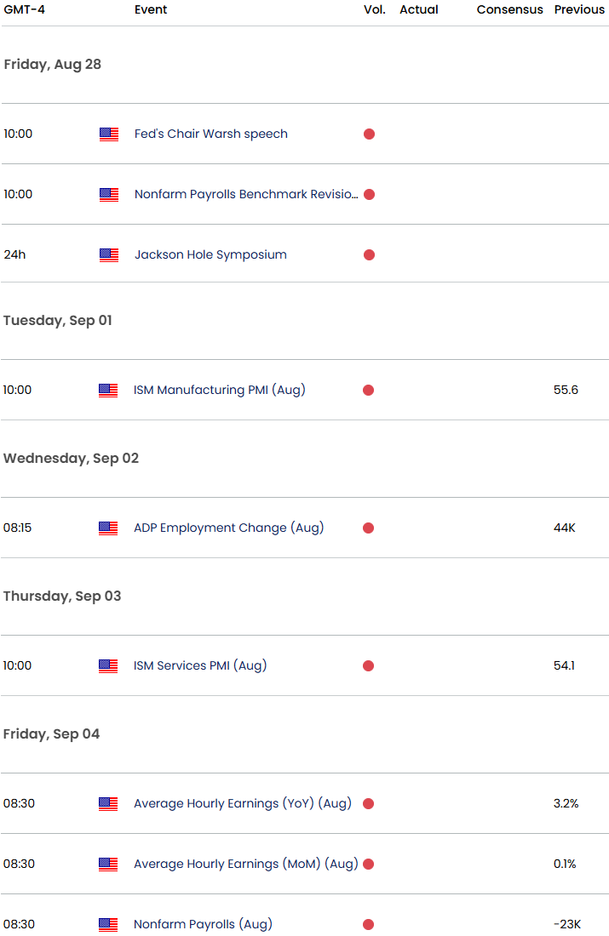Open ADP Employment Change (Aug) event

click(229, 528)
